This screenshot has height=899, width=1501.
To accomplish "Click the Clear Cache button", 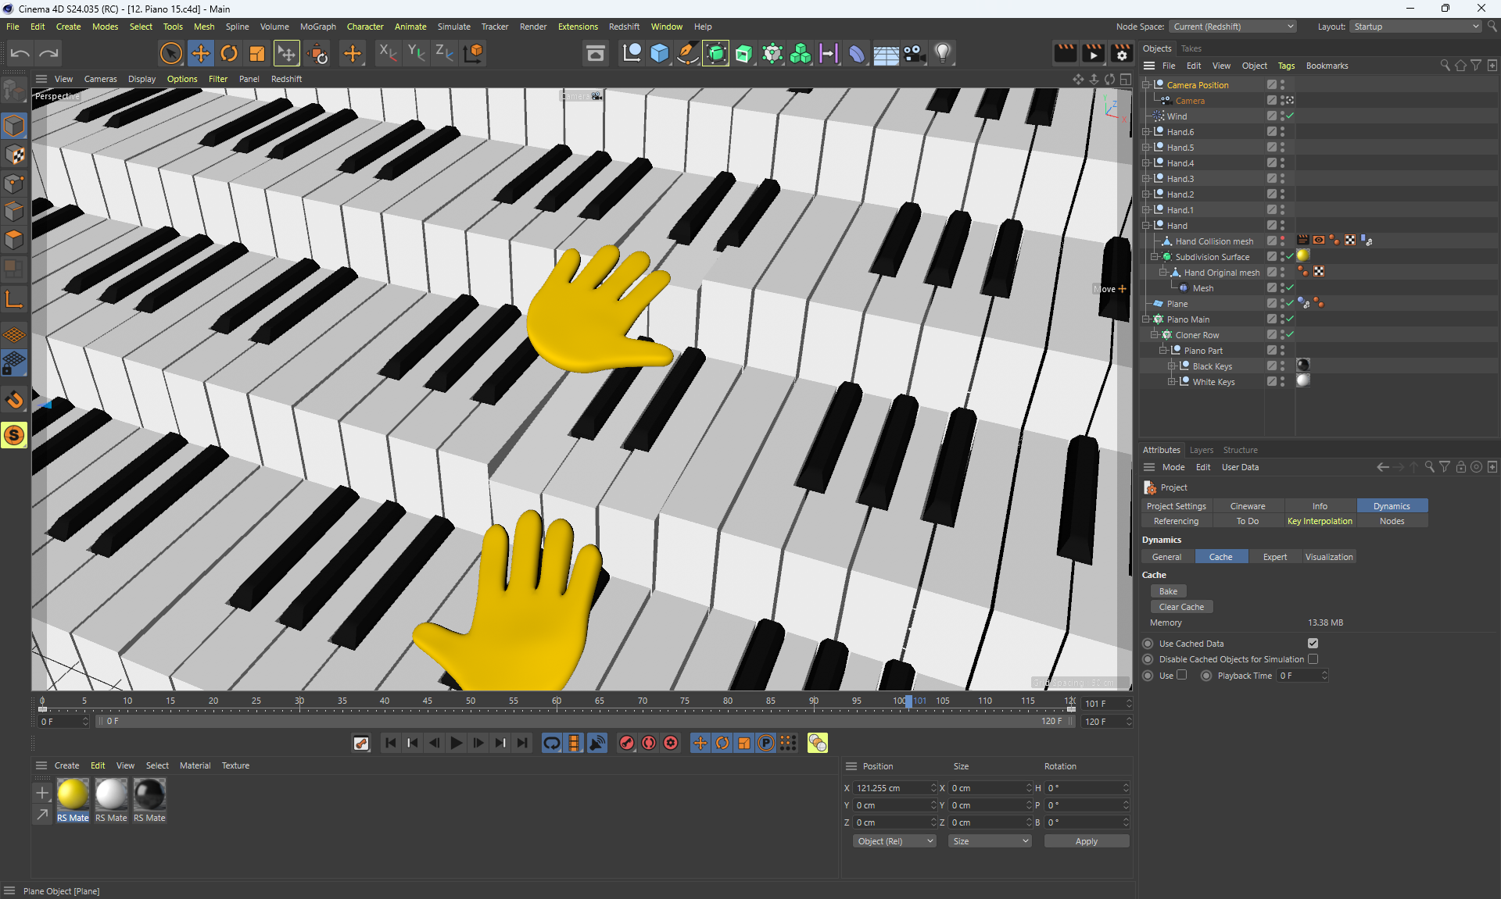I will click(1181, 607).
